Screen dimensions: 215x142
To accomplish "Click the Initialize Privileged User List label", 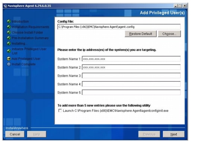I will point(29,51).
